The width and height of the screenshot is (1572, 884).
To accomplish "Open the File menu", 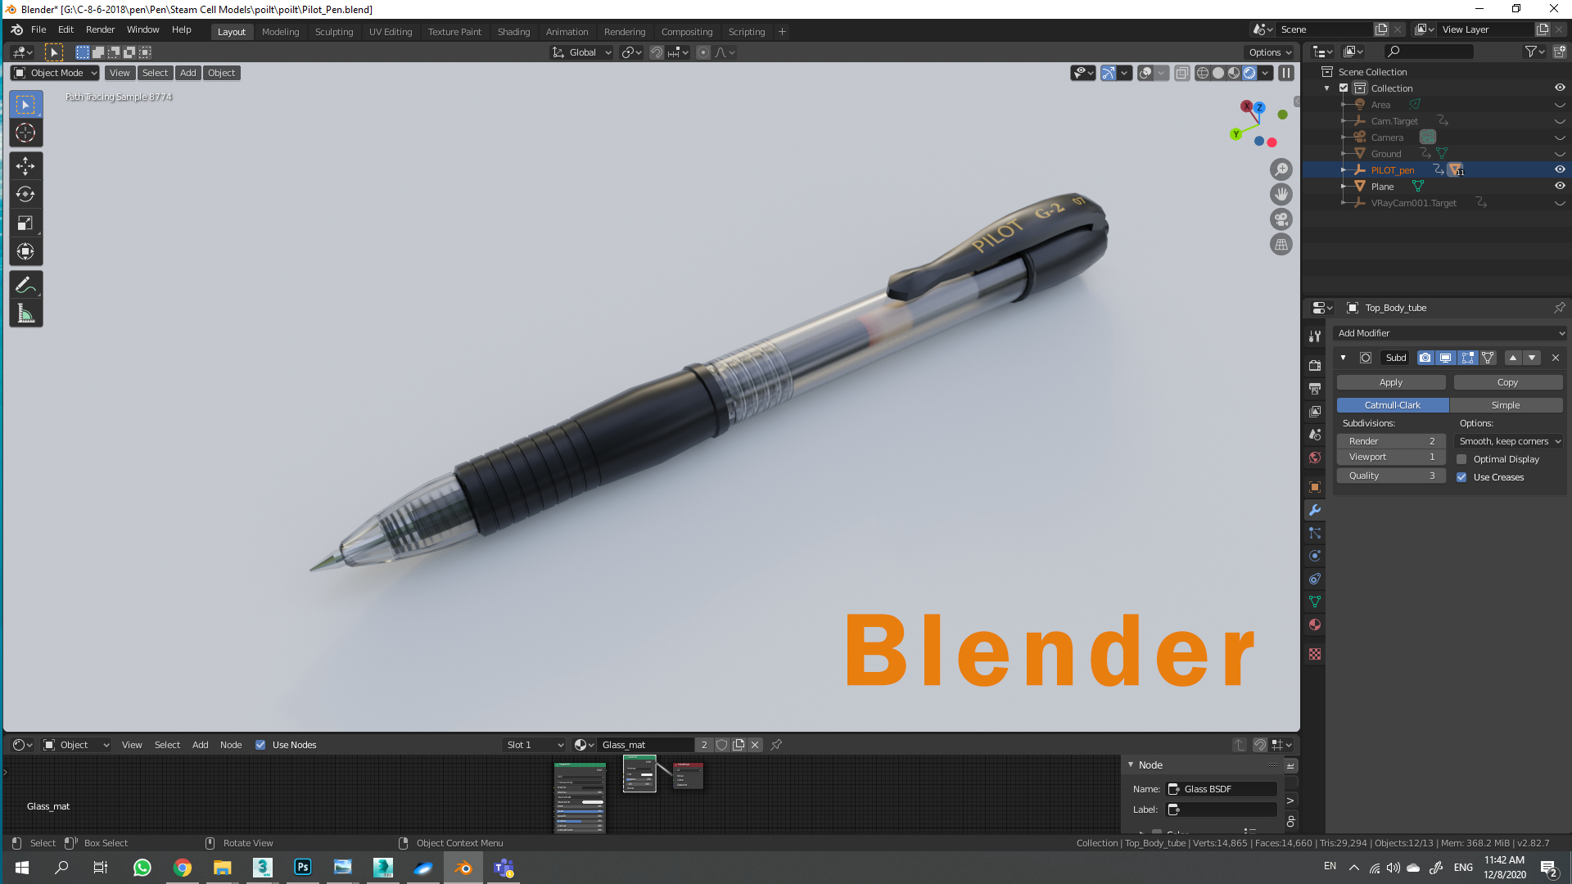I will click(x=38, y=29).
